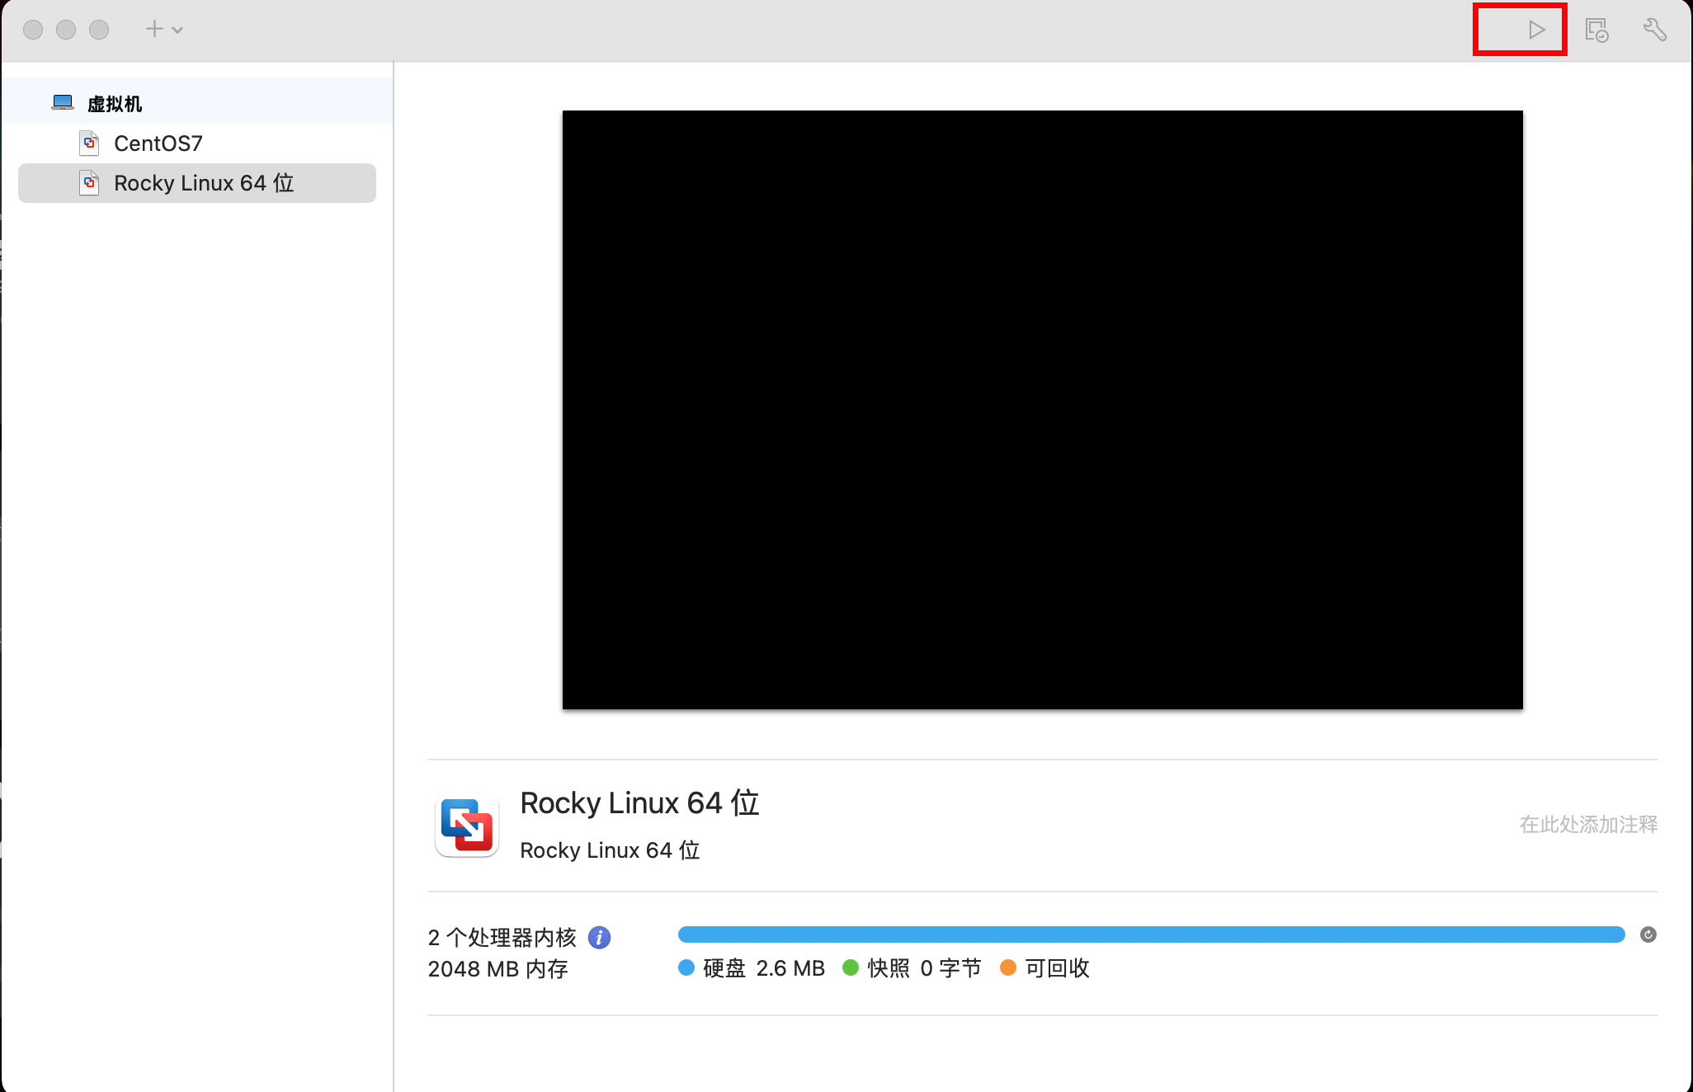Click the large Rocky Linux 64 位 title
The image size is (1693, 1092).
coord(639,803)
